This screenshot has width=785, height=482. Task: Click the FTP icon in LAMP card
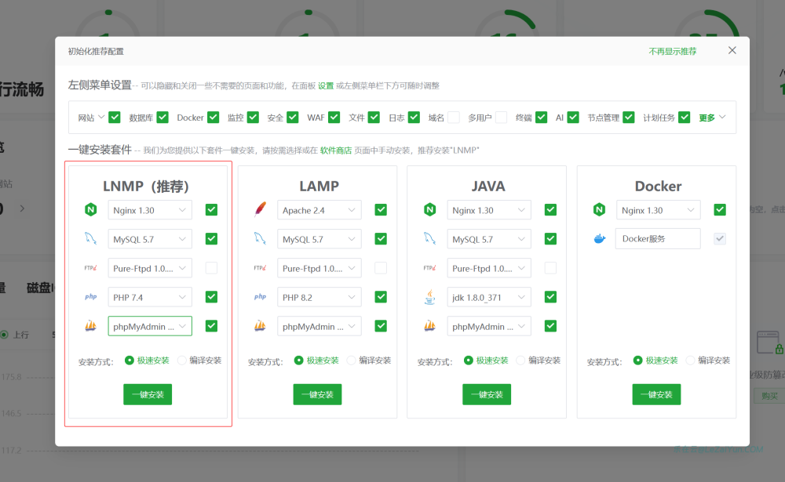(260, 268)
